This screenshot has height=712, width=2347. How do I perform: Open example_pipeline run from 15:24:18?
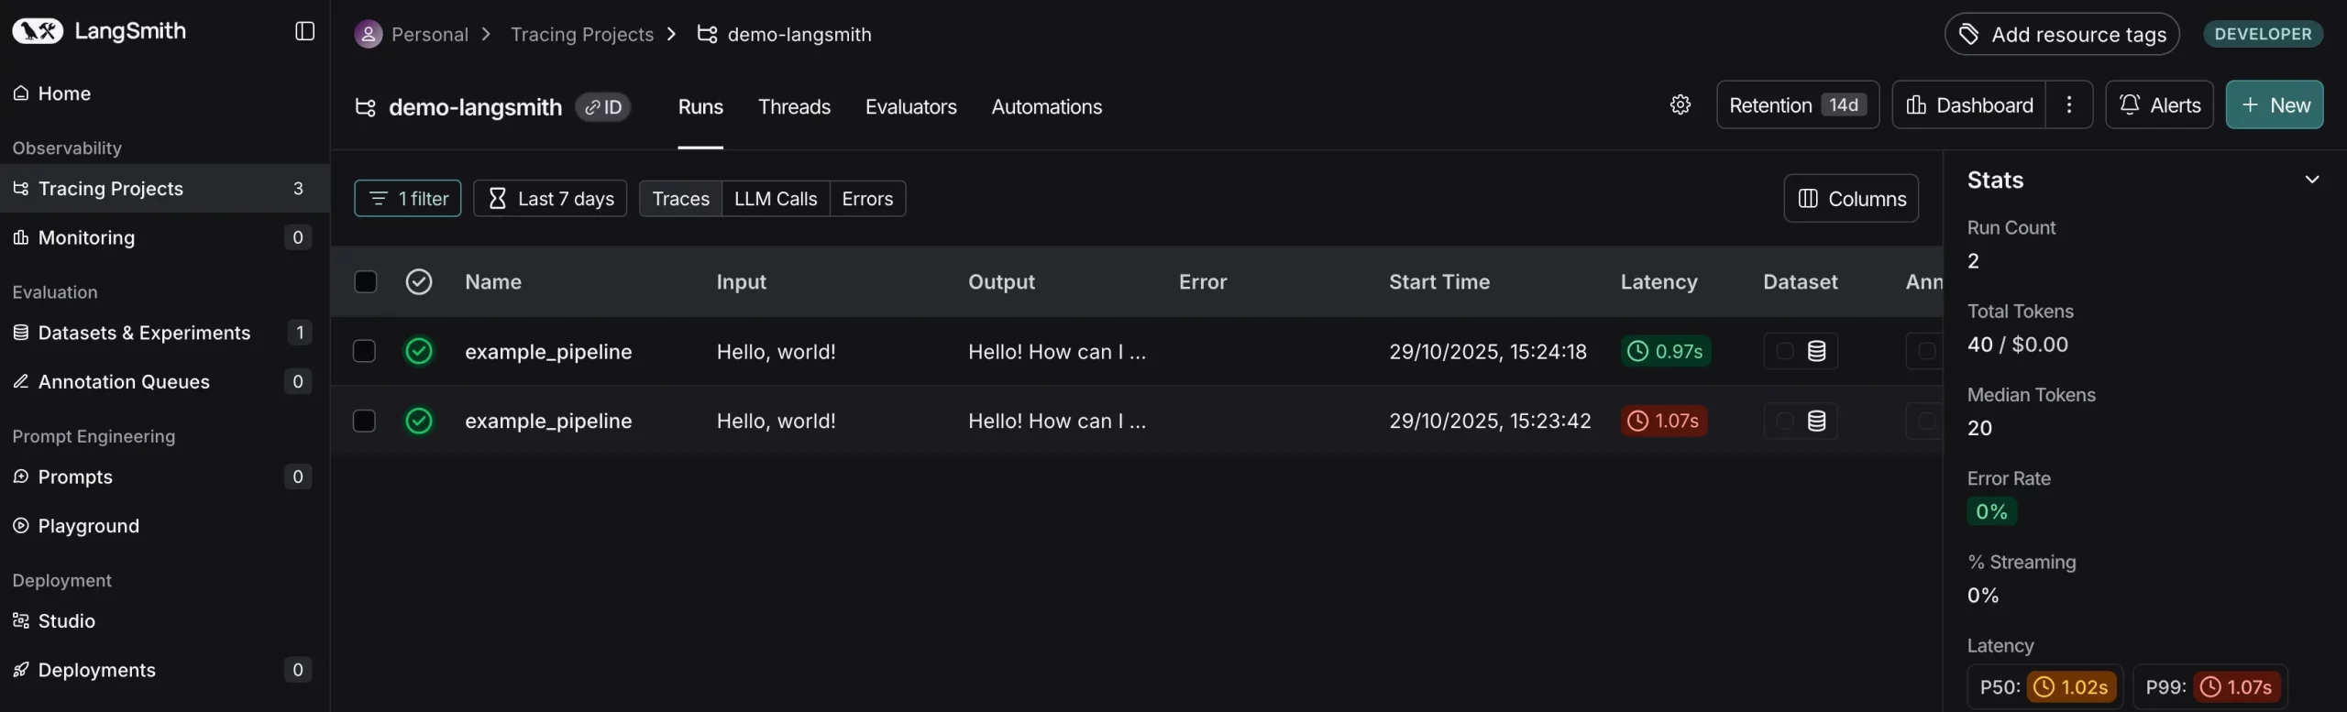pos(548,352)
